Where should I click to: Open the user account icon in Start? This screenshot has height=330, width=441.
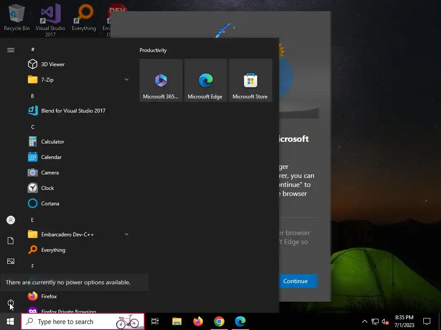(11, 220)
